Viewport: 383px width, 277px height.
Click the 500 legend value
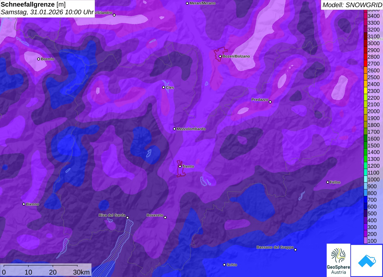point(372,213)
